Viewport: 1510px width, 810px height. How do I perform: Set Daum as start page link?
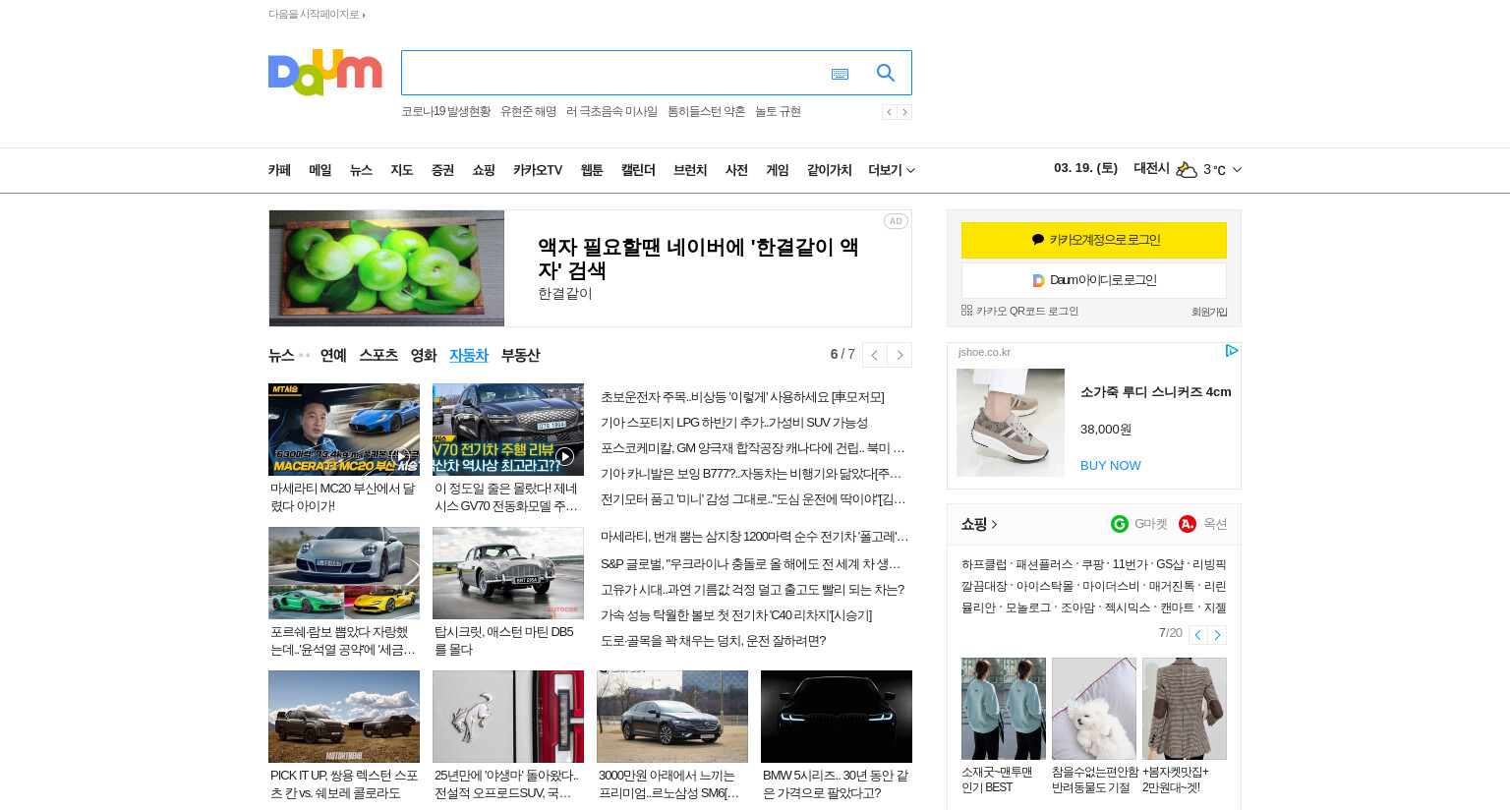coord(317,14)
